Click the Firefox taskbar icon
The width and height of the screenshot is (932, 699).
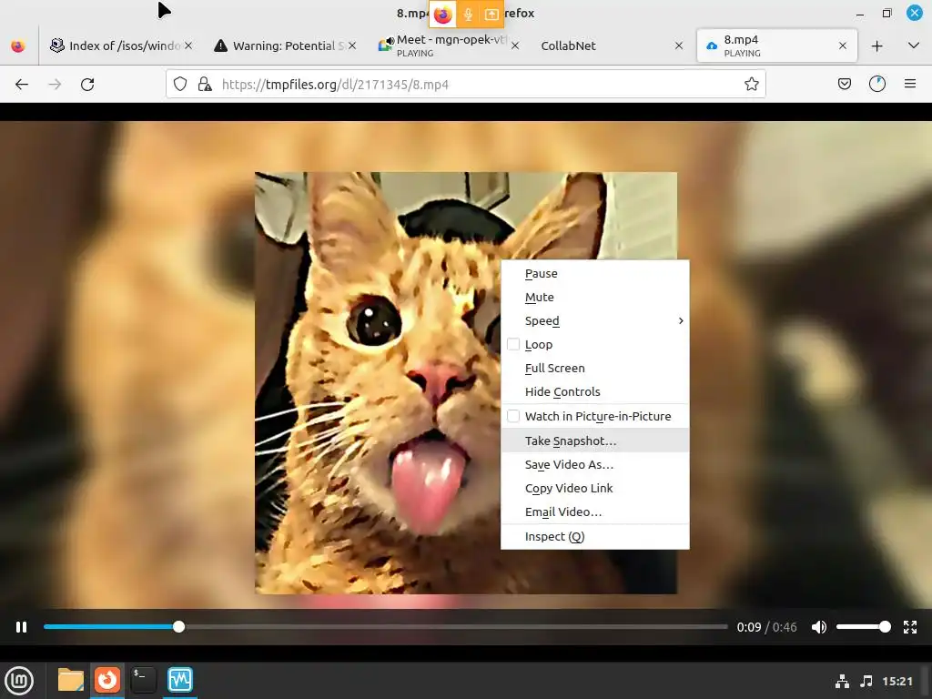(107, 680)
